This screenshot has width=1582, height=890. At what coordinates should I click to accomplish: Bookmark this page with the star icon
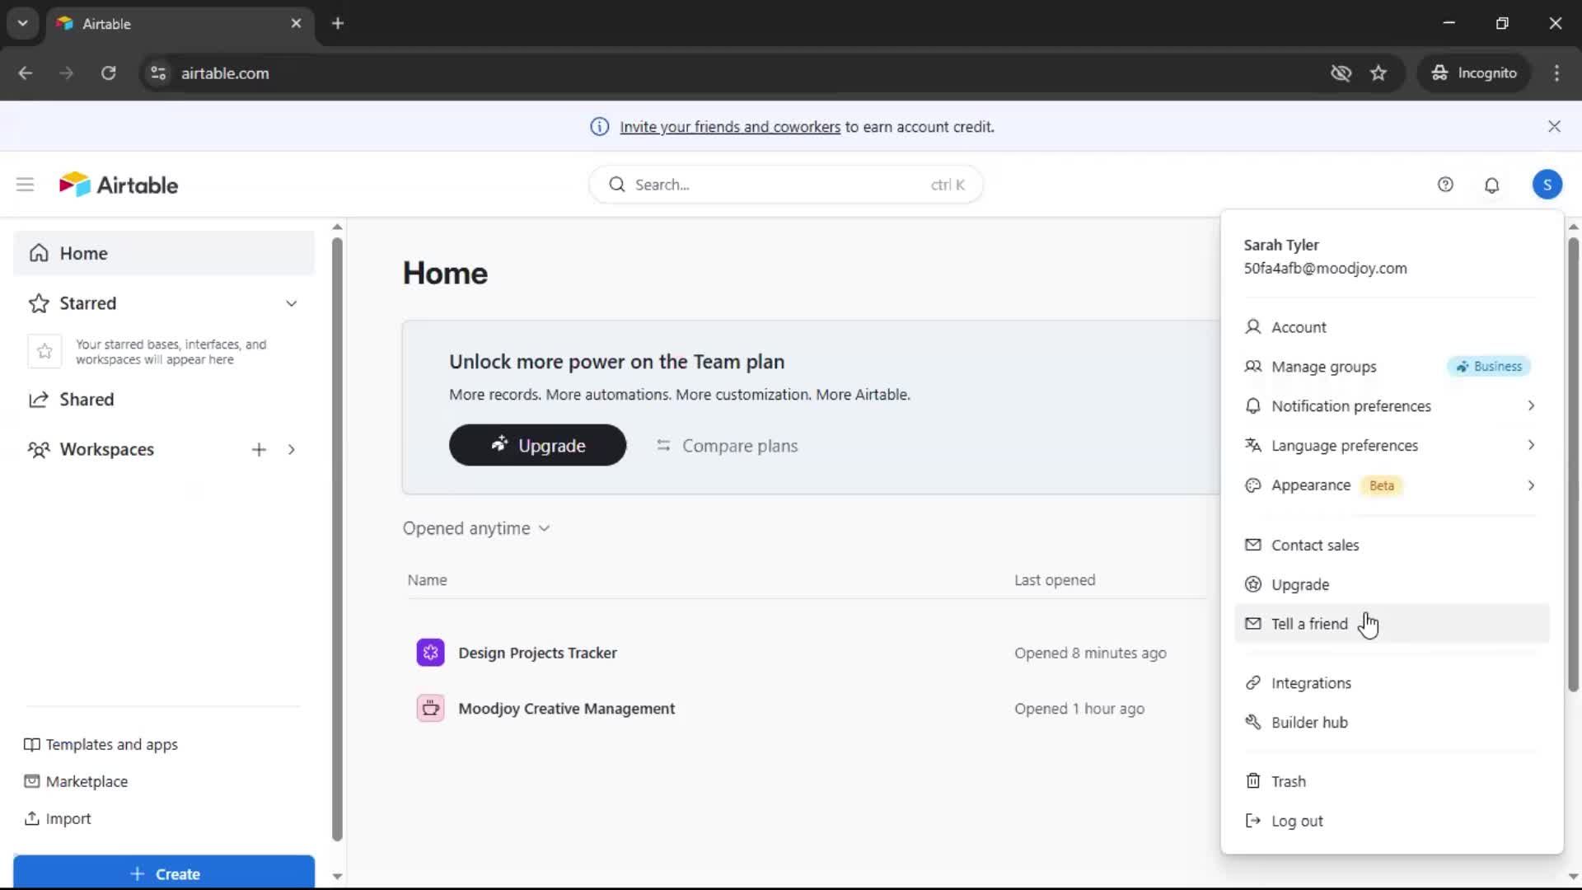(1378, 73)
